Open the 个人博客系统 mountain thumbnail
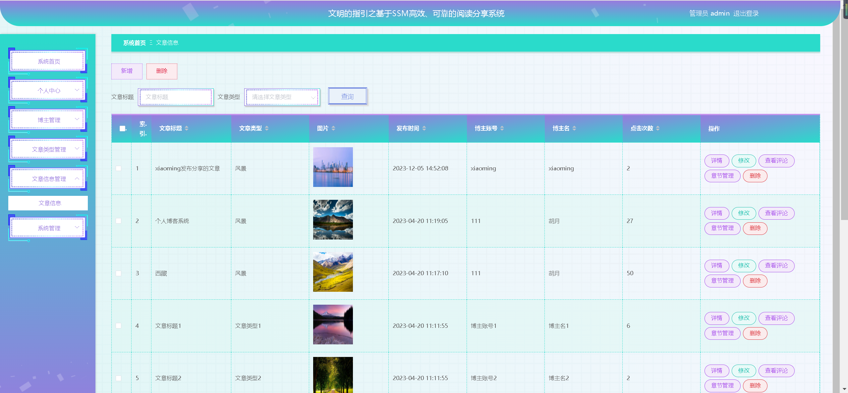 (x=333, y=220)
